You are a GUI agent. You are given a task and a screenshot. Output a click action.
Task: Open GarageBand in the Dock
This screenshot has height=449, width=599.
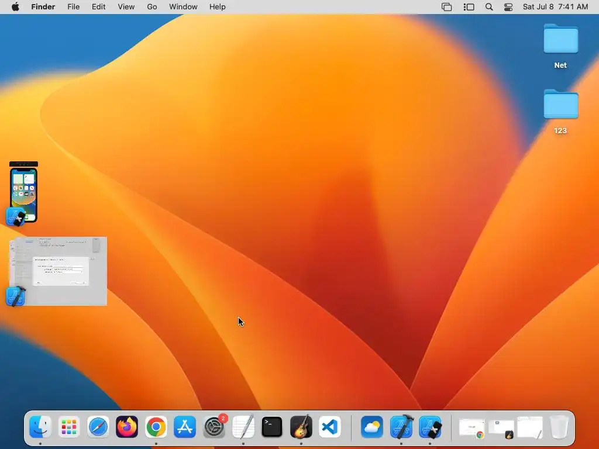coord(301,427)
